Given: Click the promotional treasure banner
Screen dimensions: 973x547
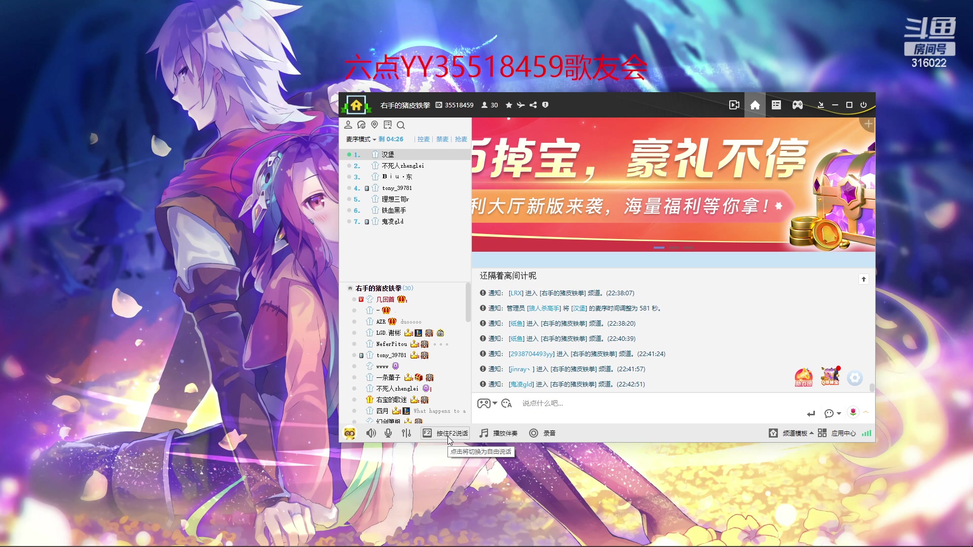Looking at the screenshot, I should point(673,185).
